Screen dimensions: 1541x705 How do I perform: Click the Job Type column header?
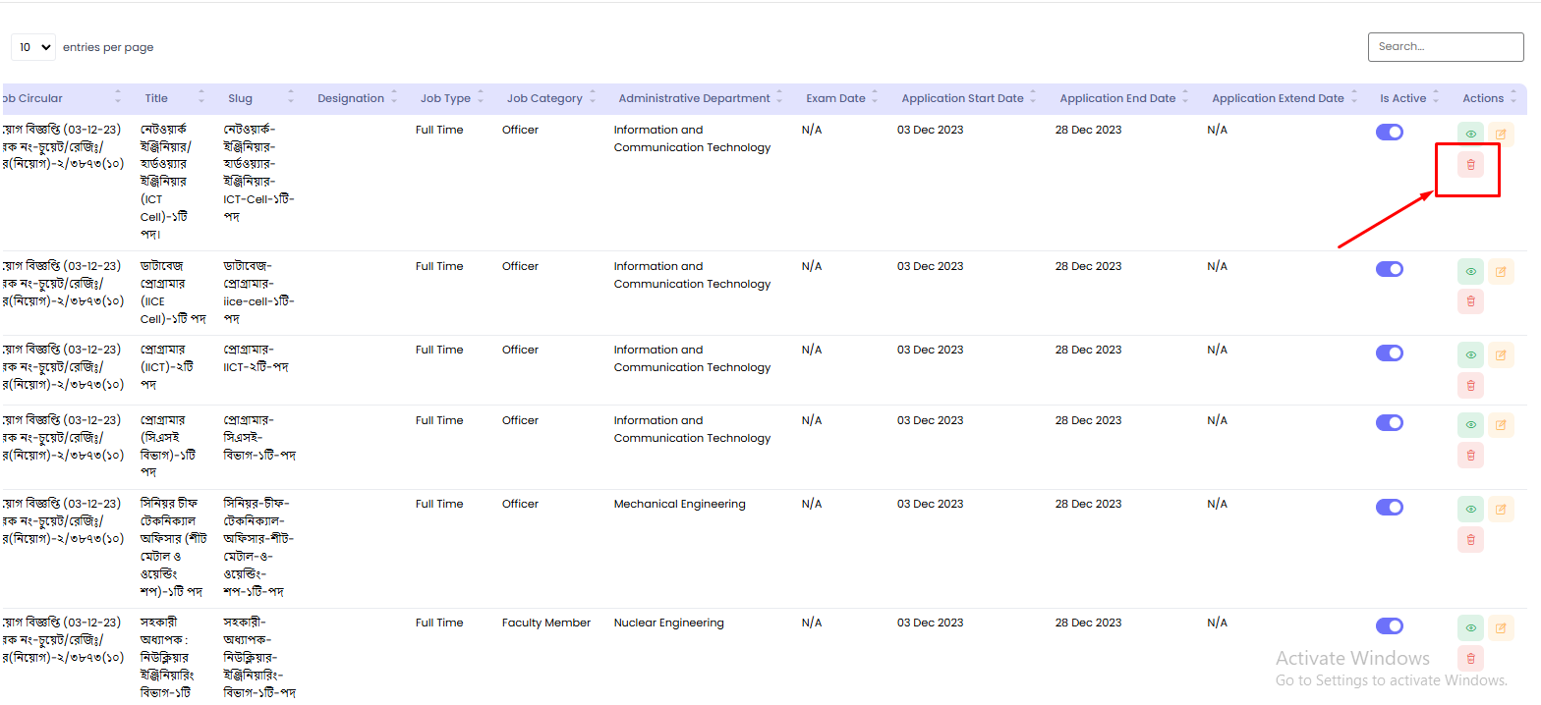[x=445, y=98]
